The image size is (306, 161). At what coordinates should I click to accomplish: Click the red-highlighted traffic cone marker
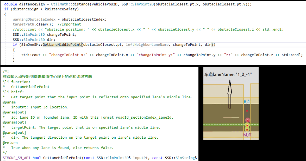tap(247, 120)
